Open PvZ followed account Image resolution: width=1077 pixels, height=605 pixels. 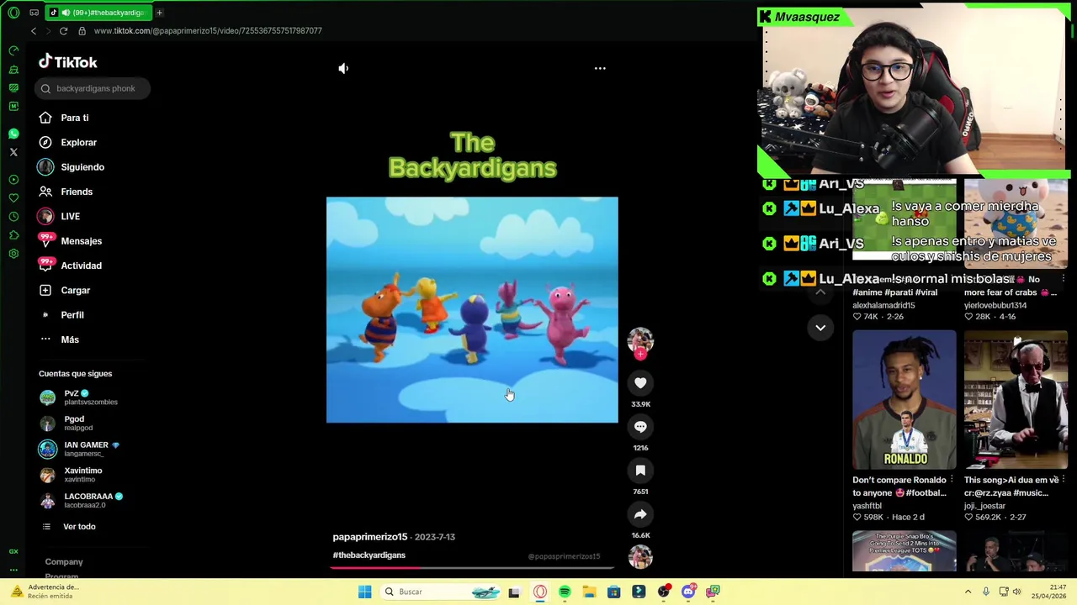tap(79, 397)
